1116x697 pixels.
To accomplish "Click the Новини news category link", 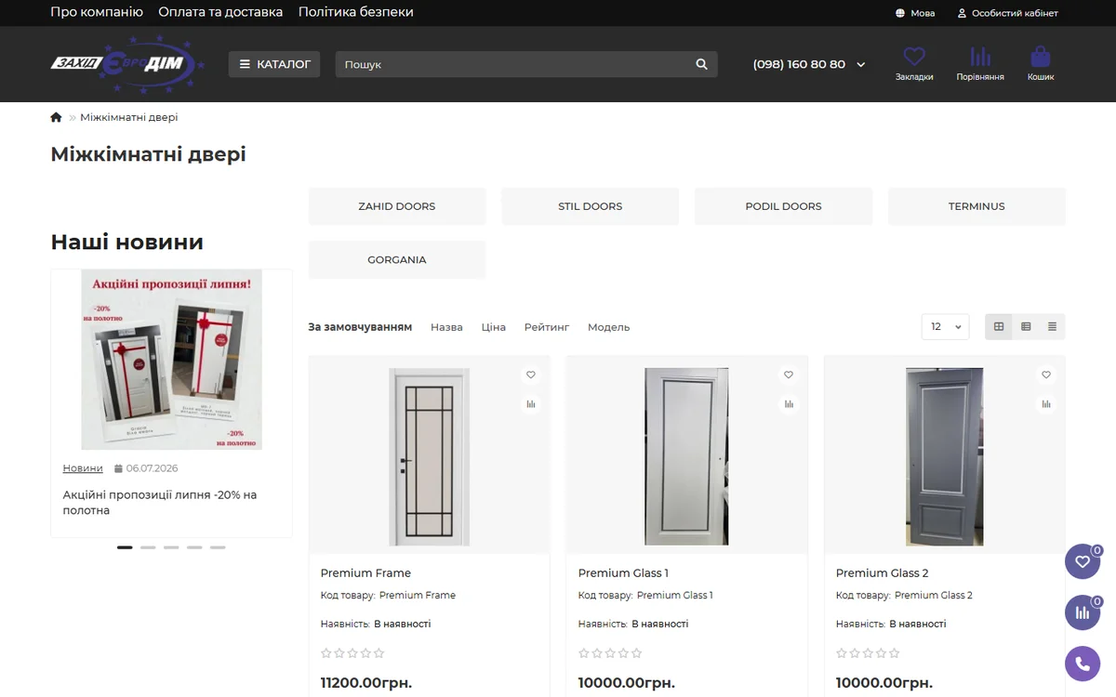I will tap(83, 468).
